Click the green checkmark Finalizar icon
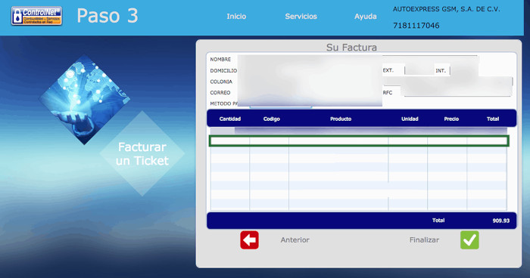530x278 pixels. 469,240
